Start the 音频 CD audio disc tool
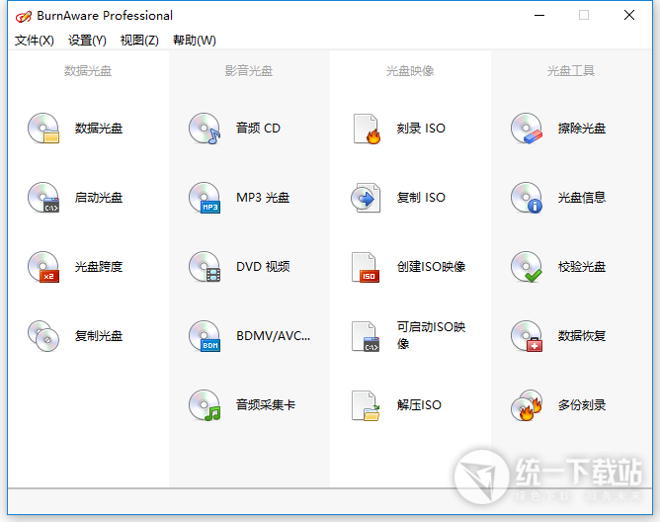 pos(205,129)
